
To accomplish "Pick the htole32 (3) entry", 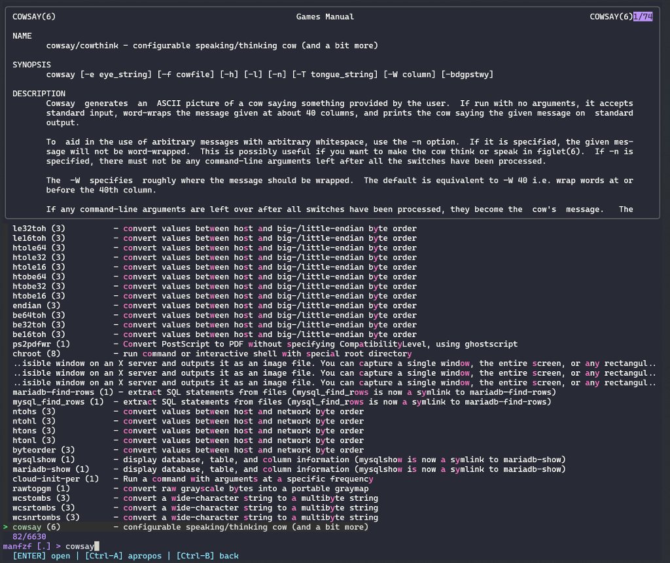I will click(x=215, y=257).
